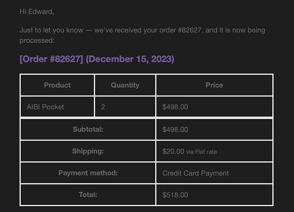Image resolution: width=294 pixels, height=212 pixels.
Task: Select the AIBI Pocket product cell
Action: click(x=57, y=107)
